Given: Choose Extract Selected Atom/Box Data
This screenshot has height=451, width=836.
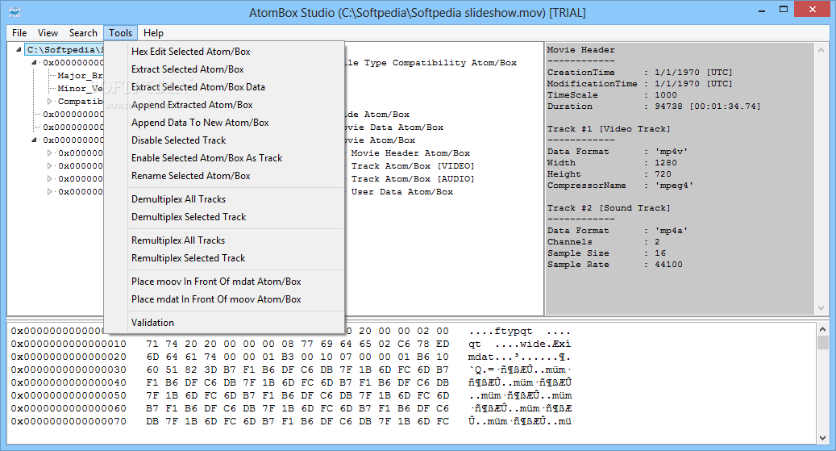Looking at the screenshot, I should click(x=224, y=87).
